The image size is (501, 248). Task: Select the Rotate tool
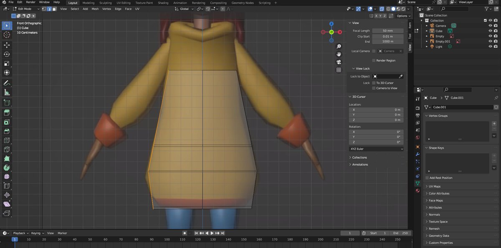click(x=7, y=54)
